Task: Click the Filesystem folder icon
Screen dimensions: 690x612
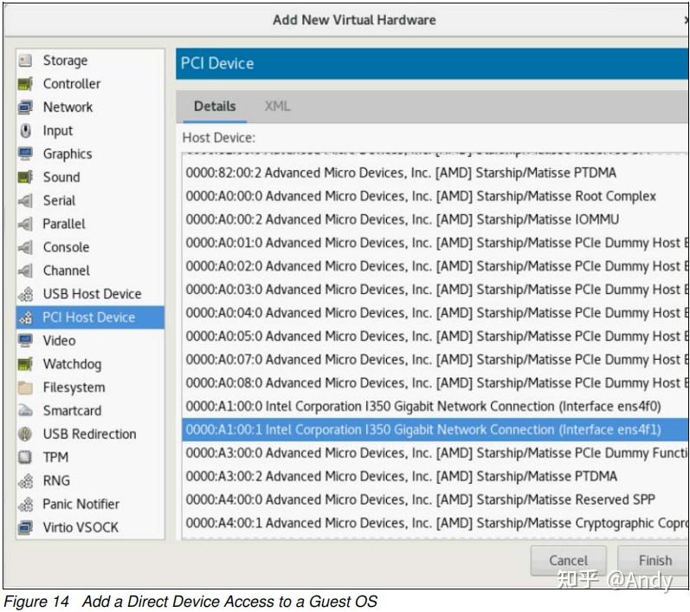Action: (x=25, y=387)
